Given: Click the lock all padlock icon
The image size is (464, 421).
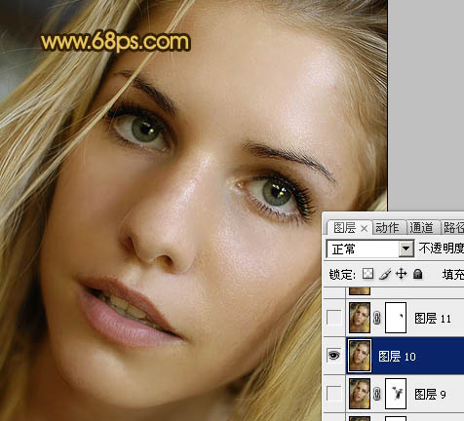Looking at the screenshot, I should [417, 274].
